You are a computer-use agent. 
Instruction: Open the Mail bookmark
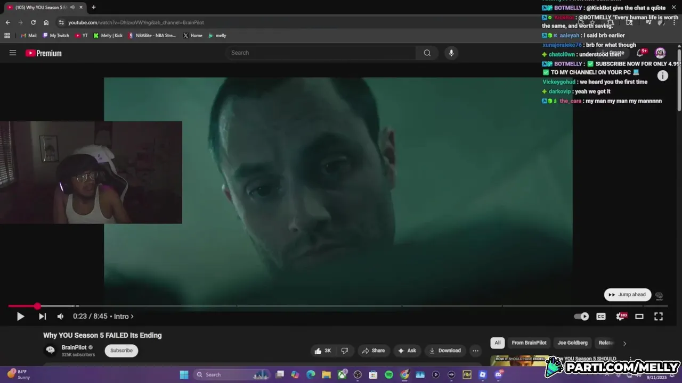28,36
